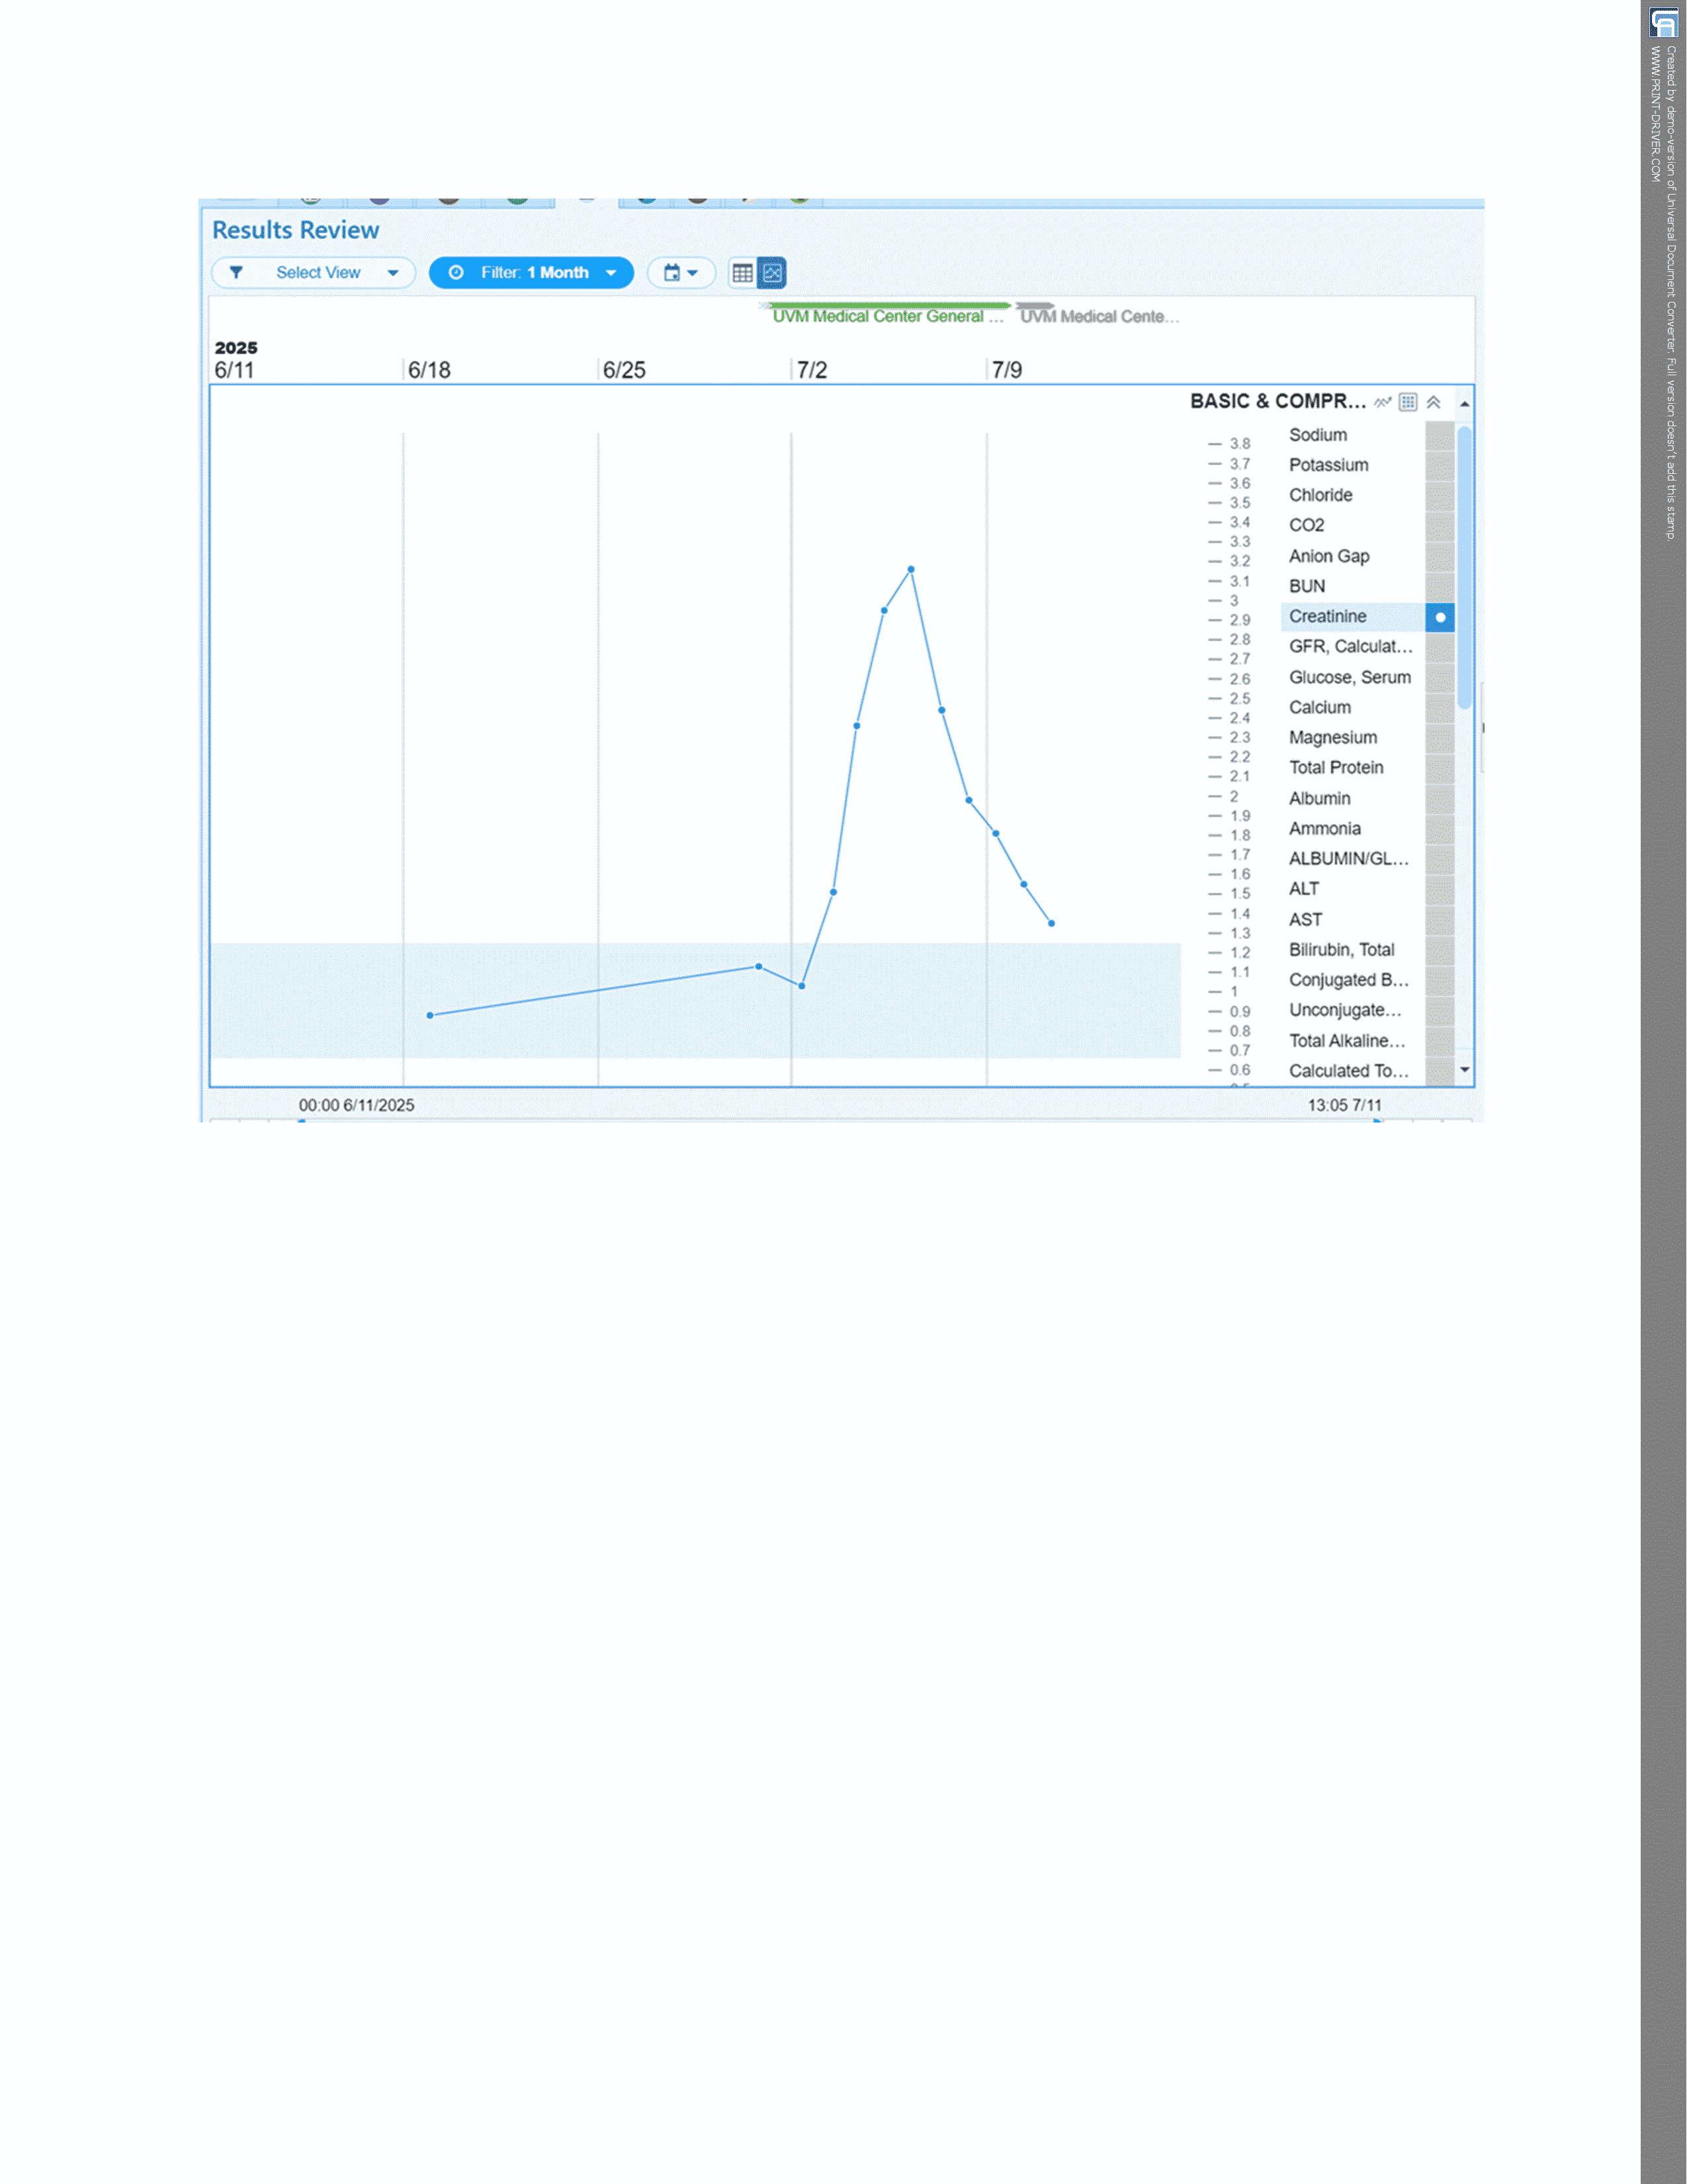The width and height of the screenshot is (1687, 2184).
Task: Toggle Chloride graph selection box
Action: [1439, 496]
